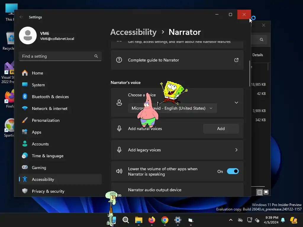Viewport: 303px width, 227px height.
Task: Select Accessibility in sidebar
Action: pyautogui.click(x=60, y=179)
